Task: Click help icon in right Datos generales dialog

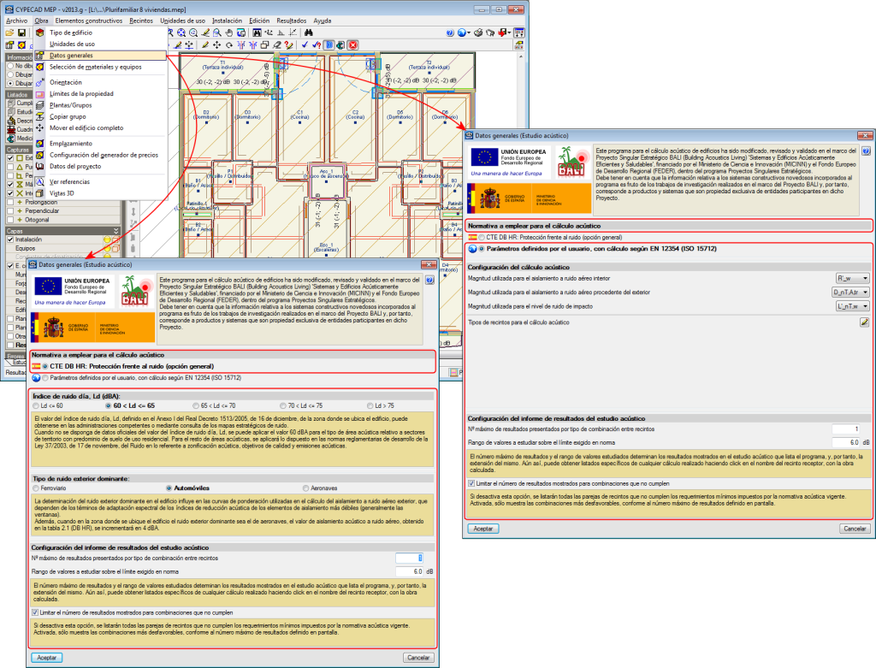Action: pyautogui.click(x=866, y=151)
